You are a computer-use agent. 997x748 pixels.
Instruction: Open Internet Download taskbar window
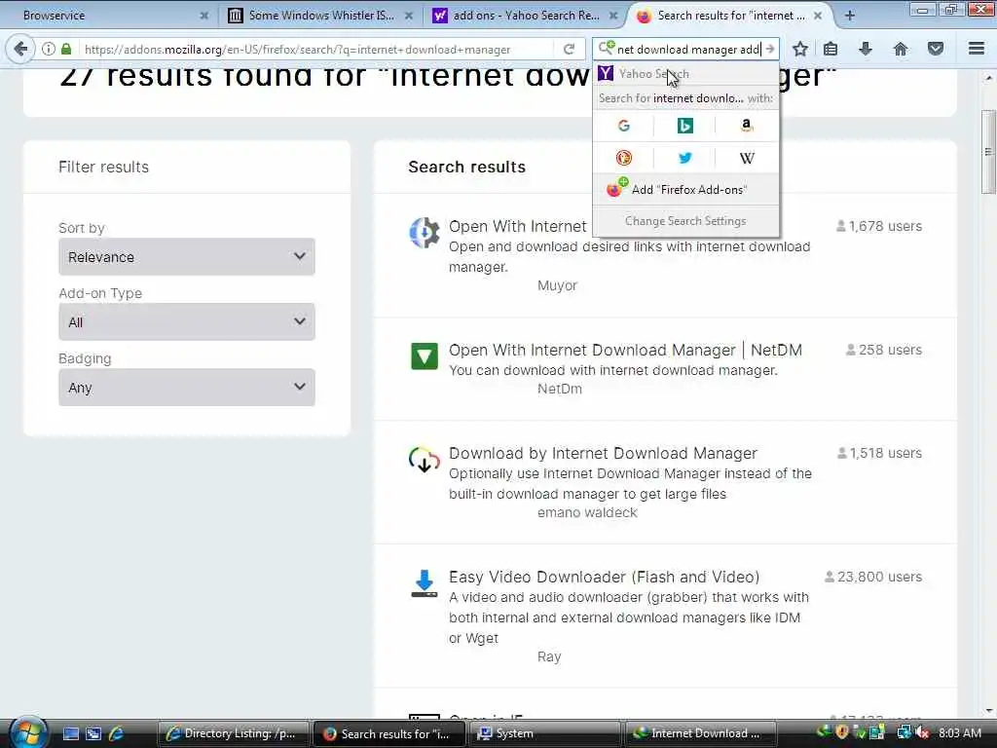(701, 733)
